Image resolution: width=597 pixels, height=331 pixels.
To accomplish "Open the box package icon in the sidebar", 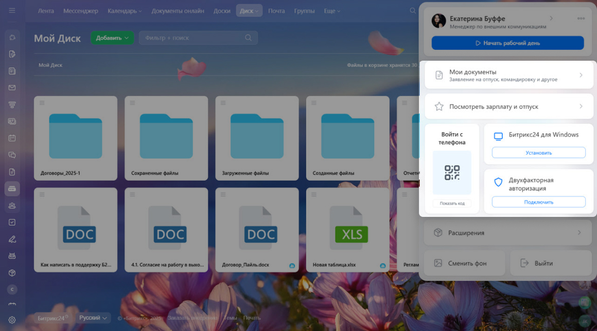I will [x=12, y=273].
